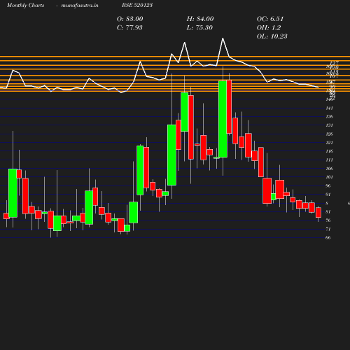Click the 71 price axis label
The width and height of the screenshot is (350, 350).
pos(328,229)
